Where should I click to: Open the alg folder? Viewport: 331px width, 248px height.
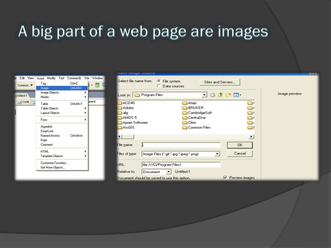(123, 113)
